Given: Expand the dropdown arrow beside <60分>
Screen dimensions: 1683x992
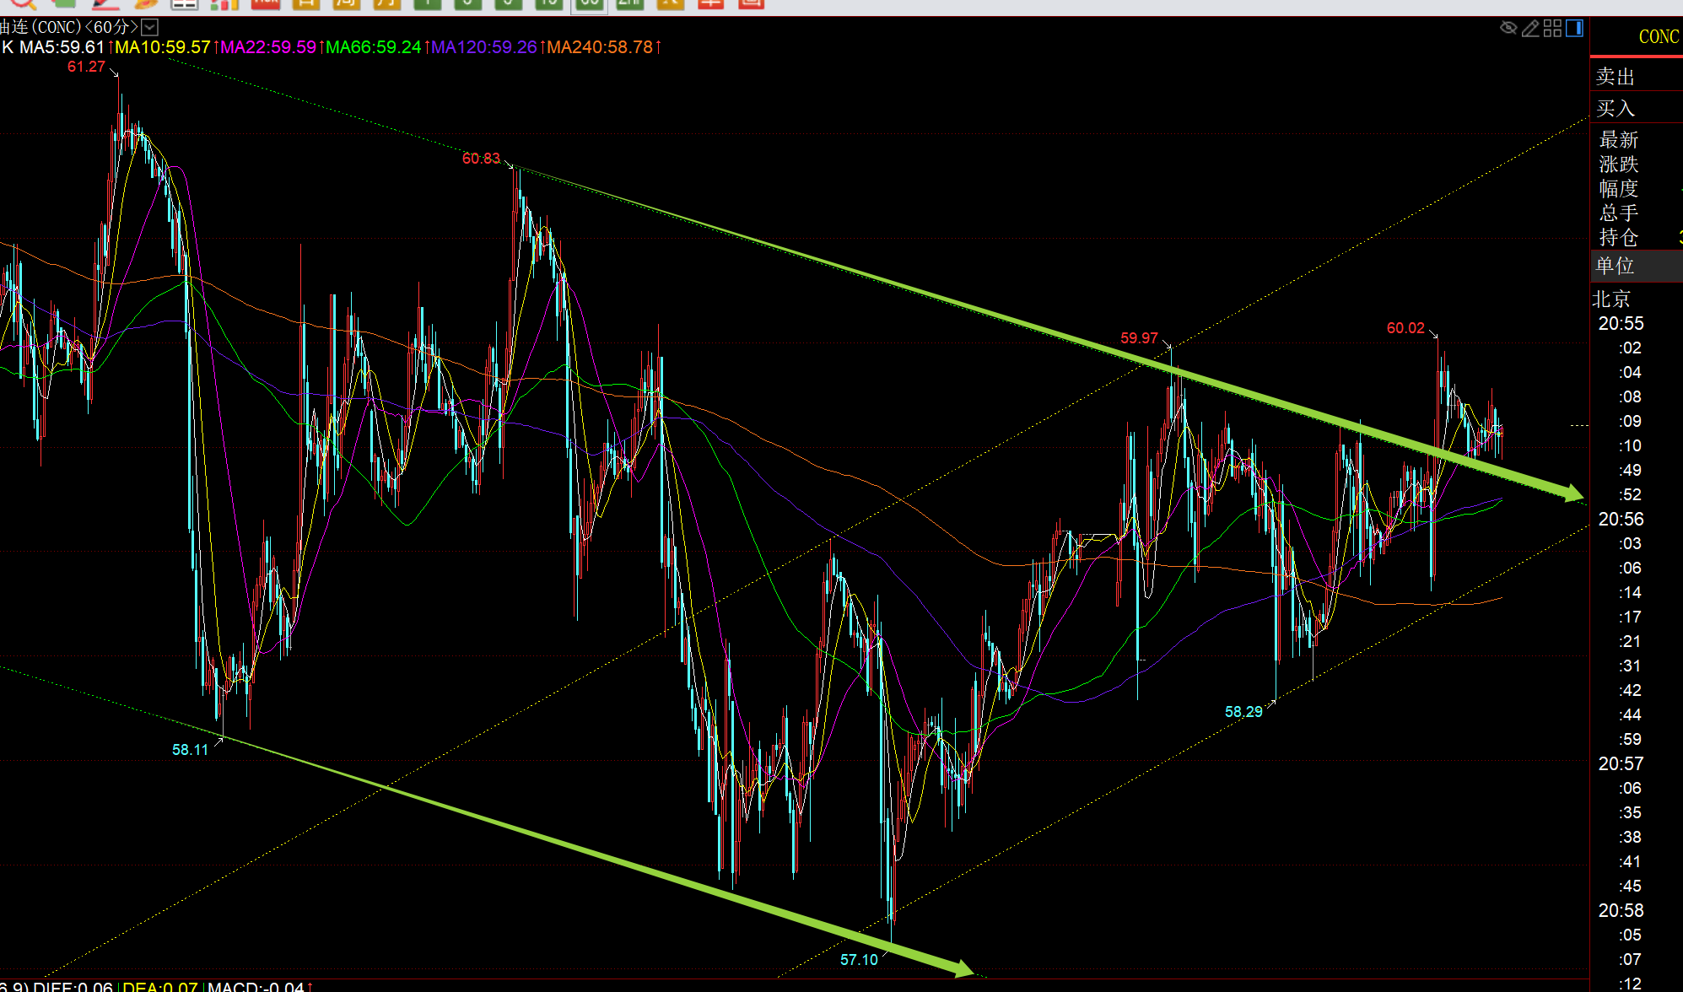Looking at the screenshot, I should click(x=149, y=27).
